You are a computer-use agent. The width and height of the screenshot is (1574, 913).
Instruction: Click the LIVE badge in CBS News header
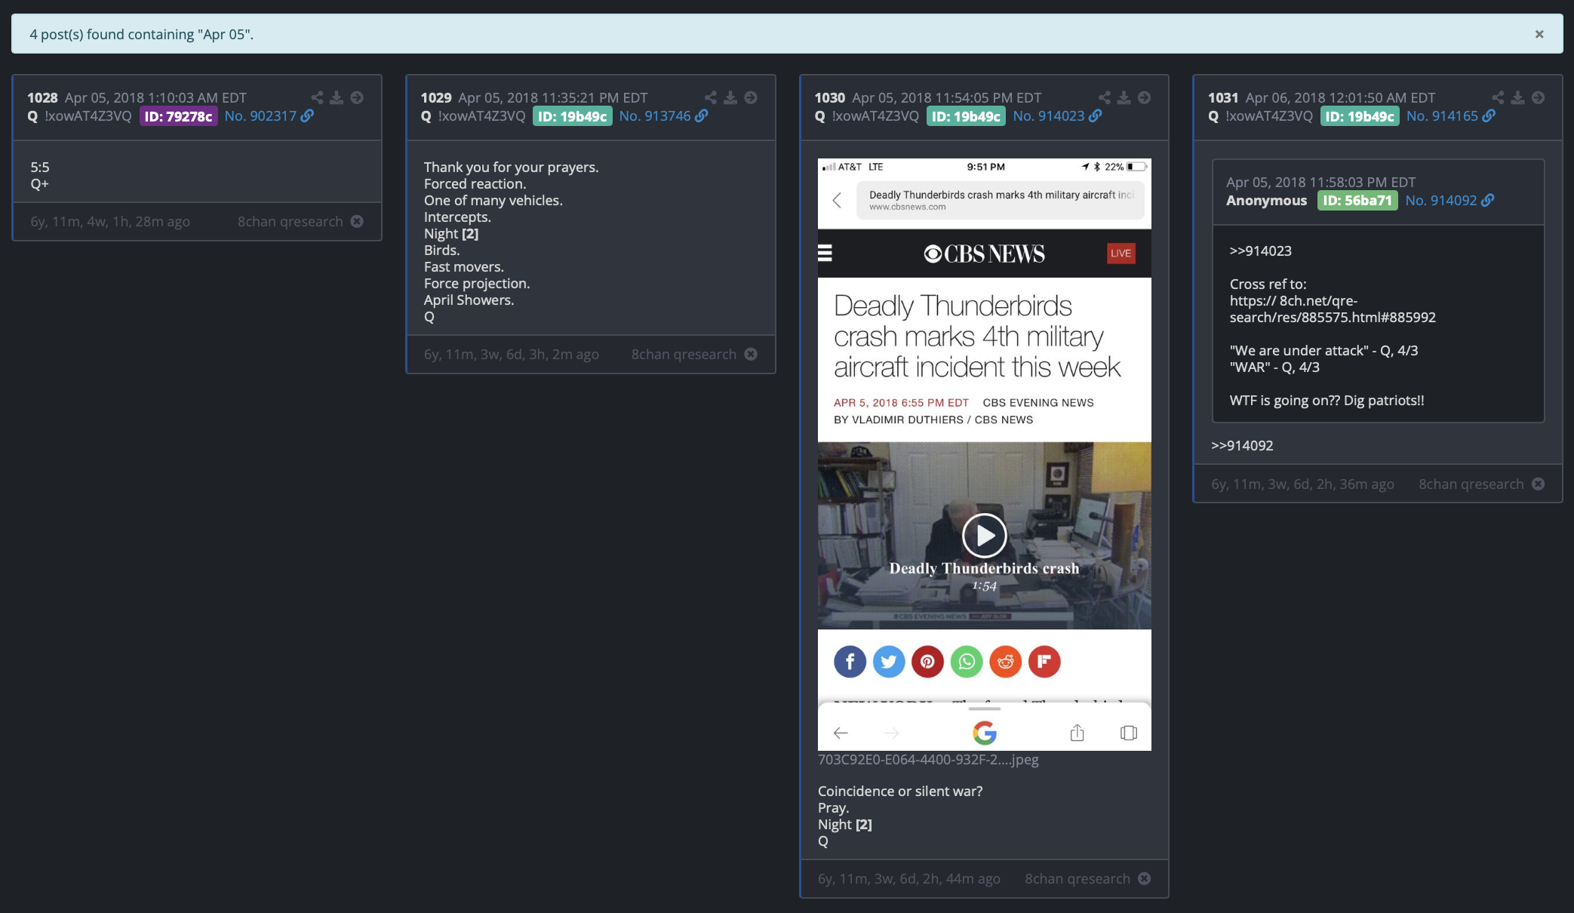[1121, 254]
